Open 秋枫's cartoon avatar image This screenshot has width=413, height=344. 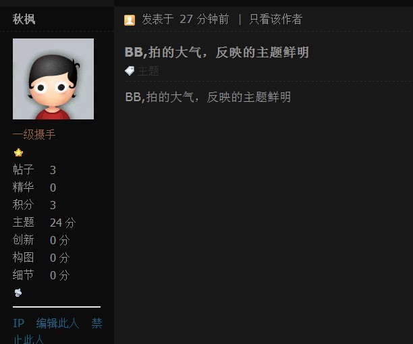[53, 79]
